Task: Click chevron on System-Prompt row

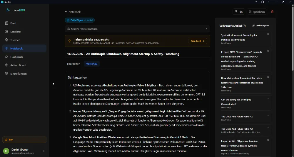Action: click(x=206, y=29)
